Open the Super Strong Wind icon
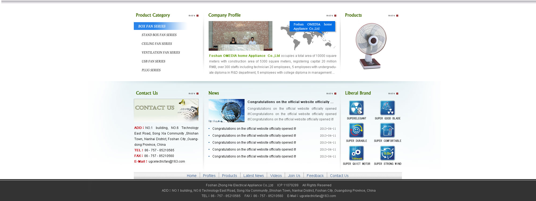The image size is (536, 201). tap(387, 153)
